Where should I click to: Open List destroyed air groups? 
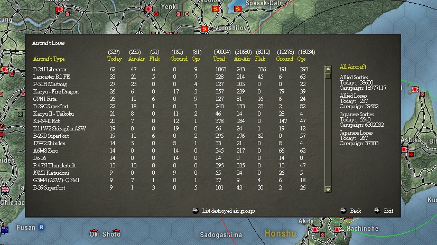click(x=228, y=211)
